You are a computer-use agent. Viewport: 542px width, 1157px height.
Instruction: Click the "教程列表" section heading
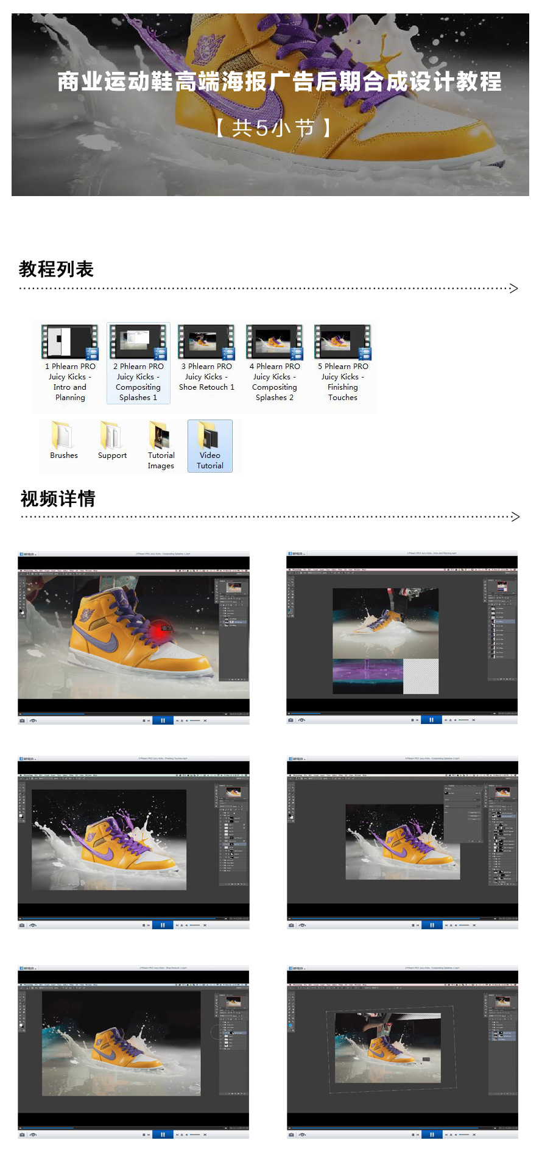coord(56,269)
